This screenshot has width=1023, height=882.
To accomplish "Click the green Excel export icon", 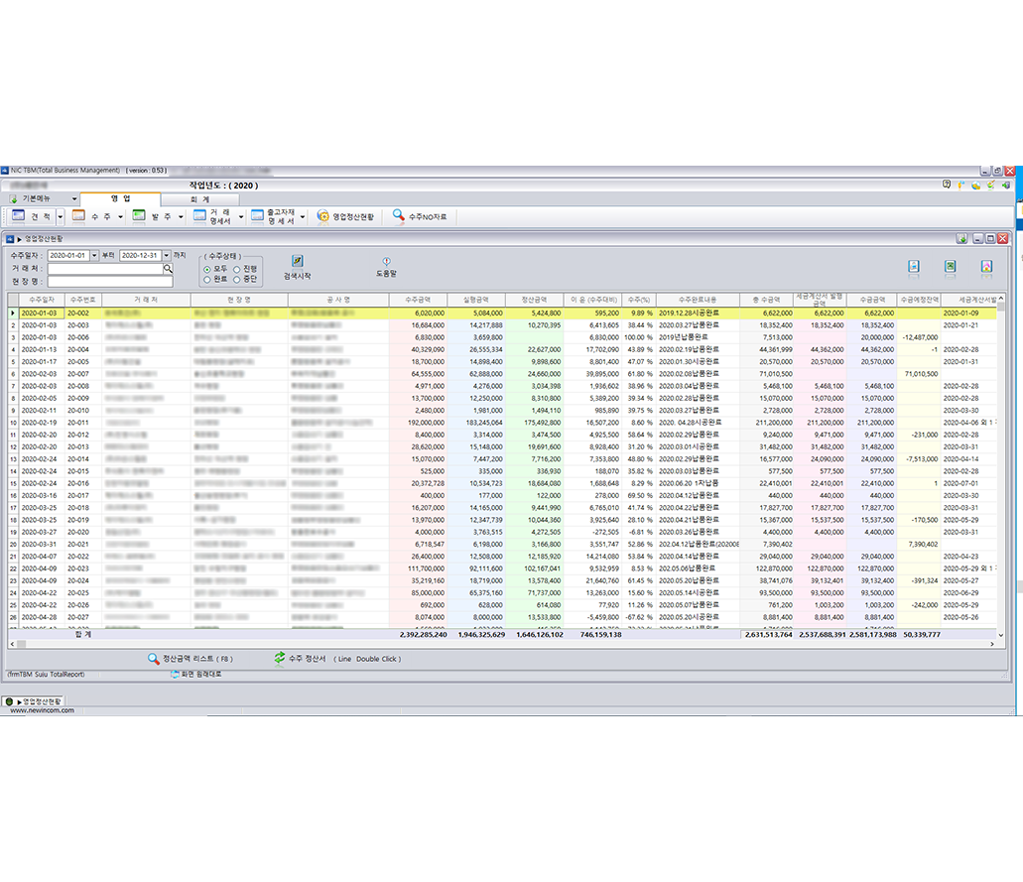I will pos(950,267).
